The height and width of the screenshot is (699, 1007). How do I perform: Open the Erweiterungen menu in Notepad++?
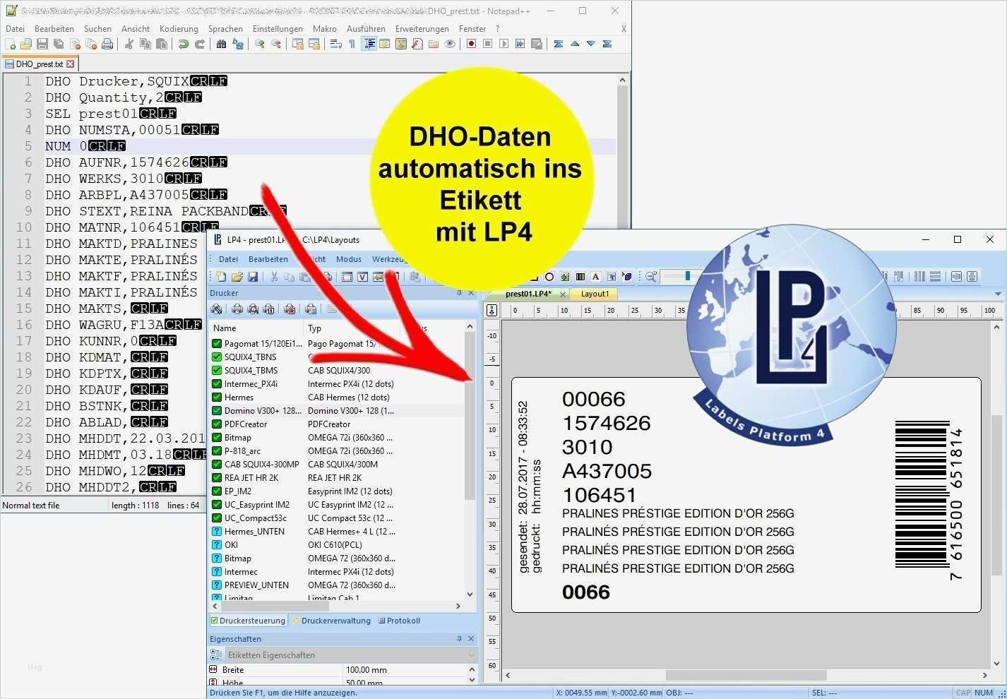pos(422,29)
